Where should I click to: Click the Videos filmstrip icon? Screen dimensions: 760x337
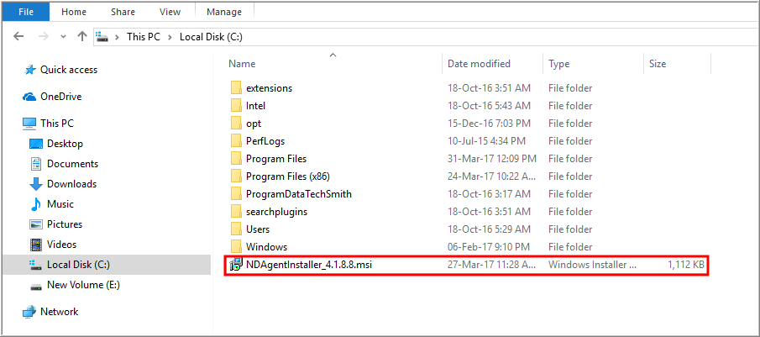tap(36, 245)
